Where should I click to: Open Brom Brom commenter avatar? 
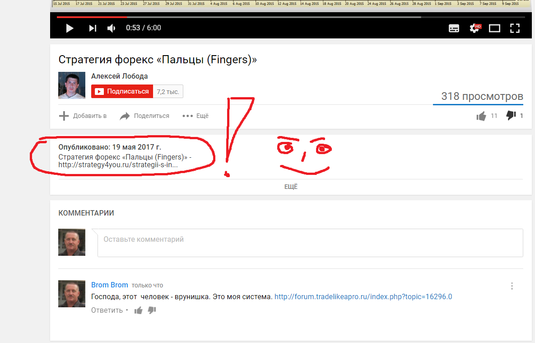click(72, 294)
